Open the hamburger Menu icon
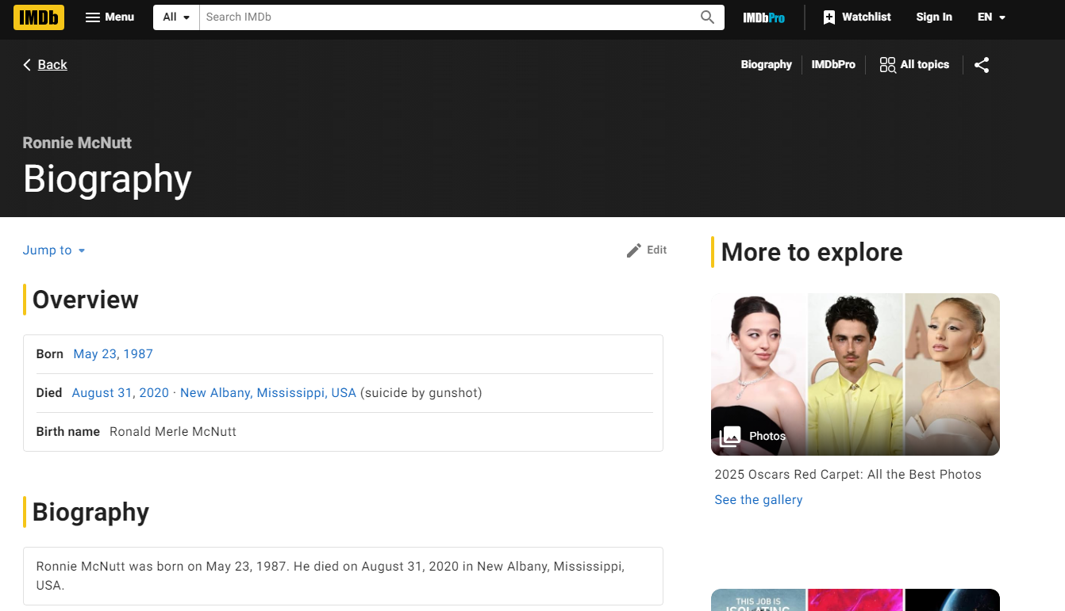Image resolution: width=1065 pixels, height=611 pixels. click(93, 17)
